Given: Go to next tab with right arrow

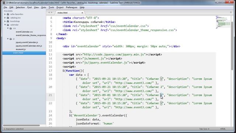Looking at the screenshot, I should point(52,13).
